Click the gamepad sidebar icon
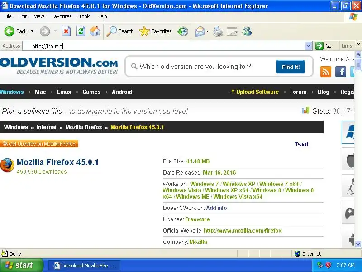This screenshot has height=272, width=362. tap(348, 213)
